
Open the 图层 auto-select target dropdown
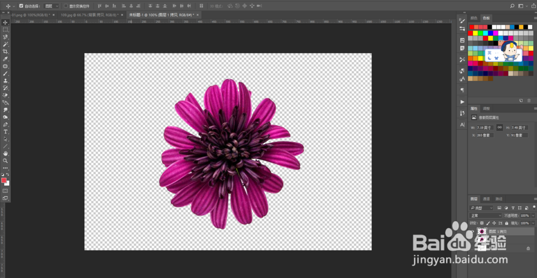[51, 6]
